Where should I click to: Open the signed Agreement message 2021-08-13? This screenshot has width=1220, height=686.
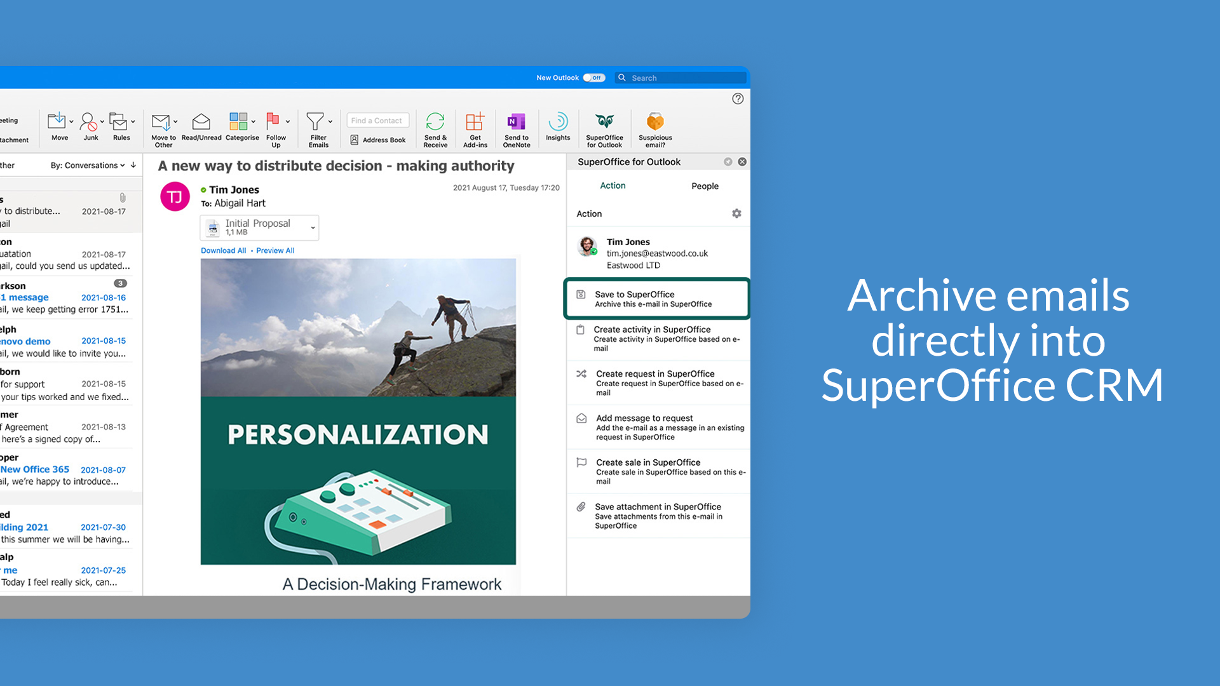point(67,427)
